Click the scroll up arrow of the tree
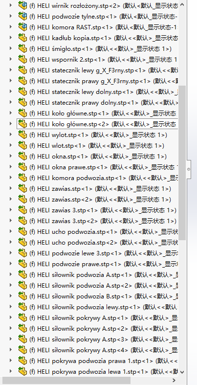Viewport: 197px width, 385px height. click(182, 4)
